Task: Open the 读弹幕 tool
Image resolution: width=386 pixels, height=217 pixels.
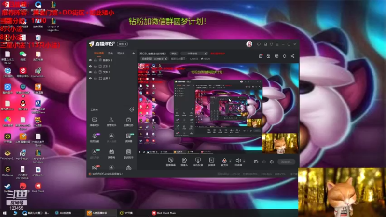Action: tap(128, 138)
